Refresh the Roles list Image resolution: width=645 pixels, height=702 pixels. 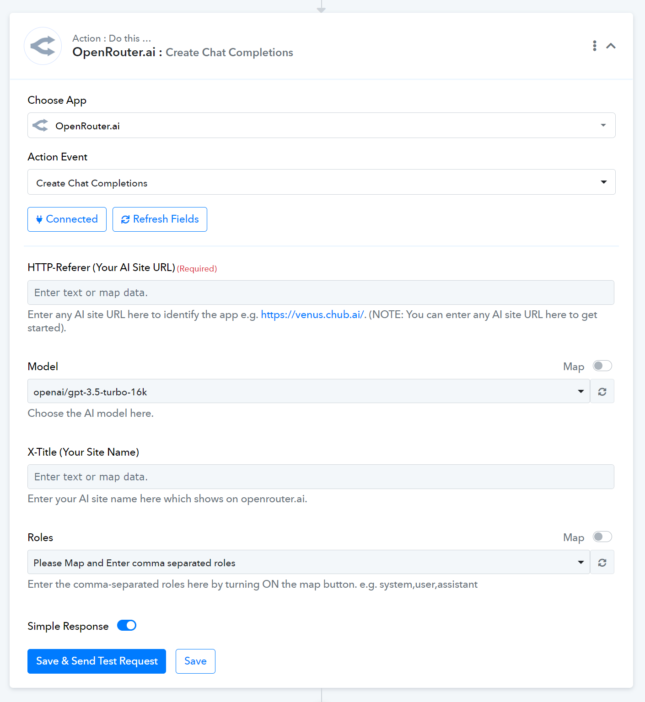[602, 562]
